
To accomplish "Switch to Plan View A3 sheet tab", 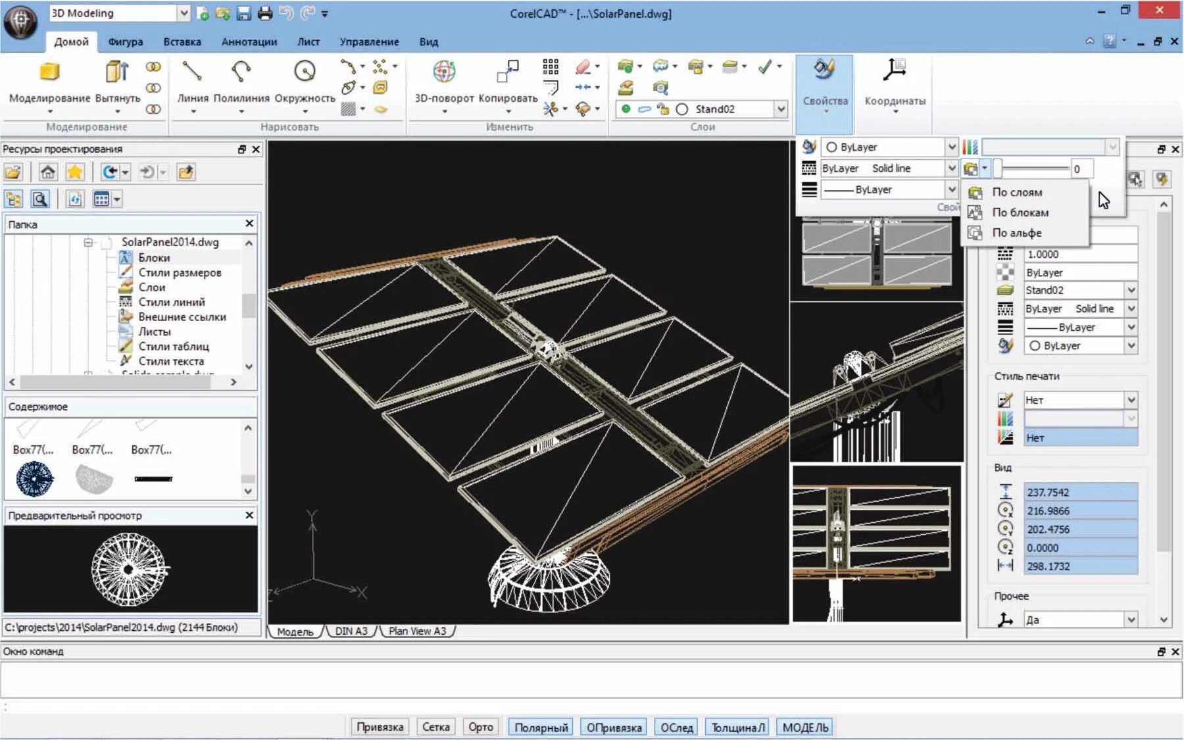I will click(417, 631).
